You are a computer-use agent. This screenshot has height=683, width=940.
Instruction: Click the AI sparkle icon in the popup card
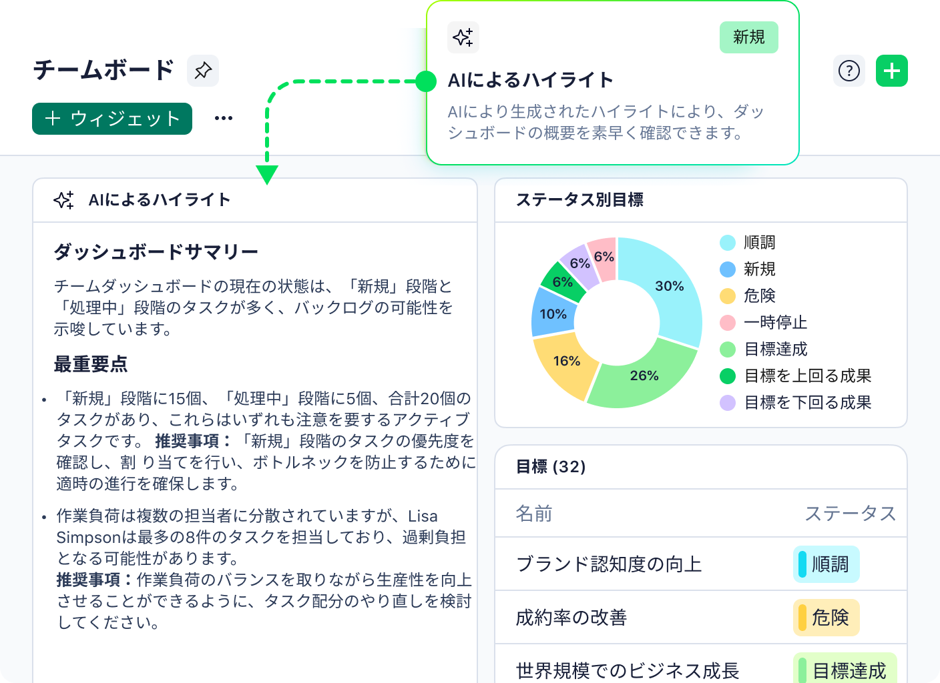click(463, 37)
